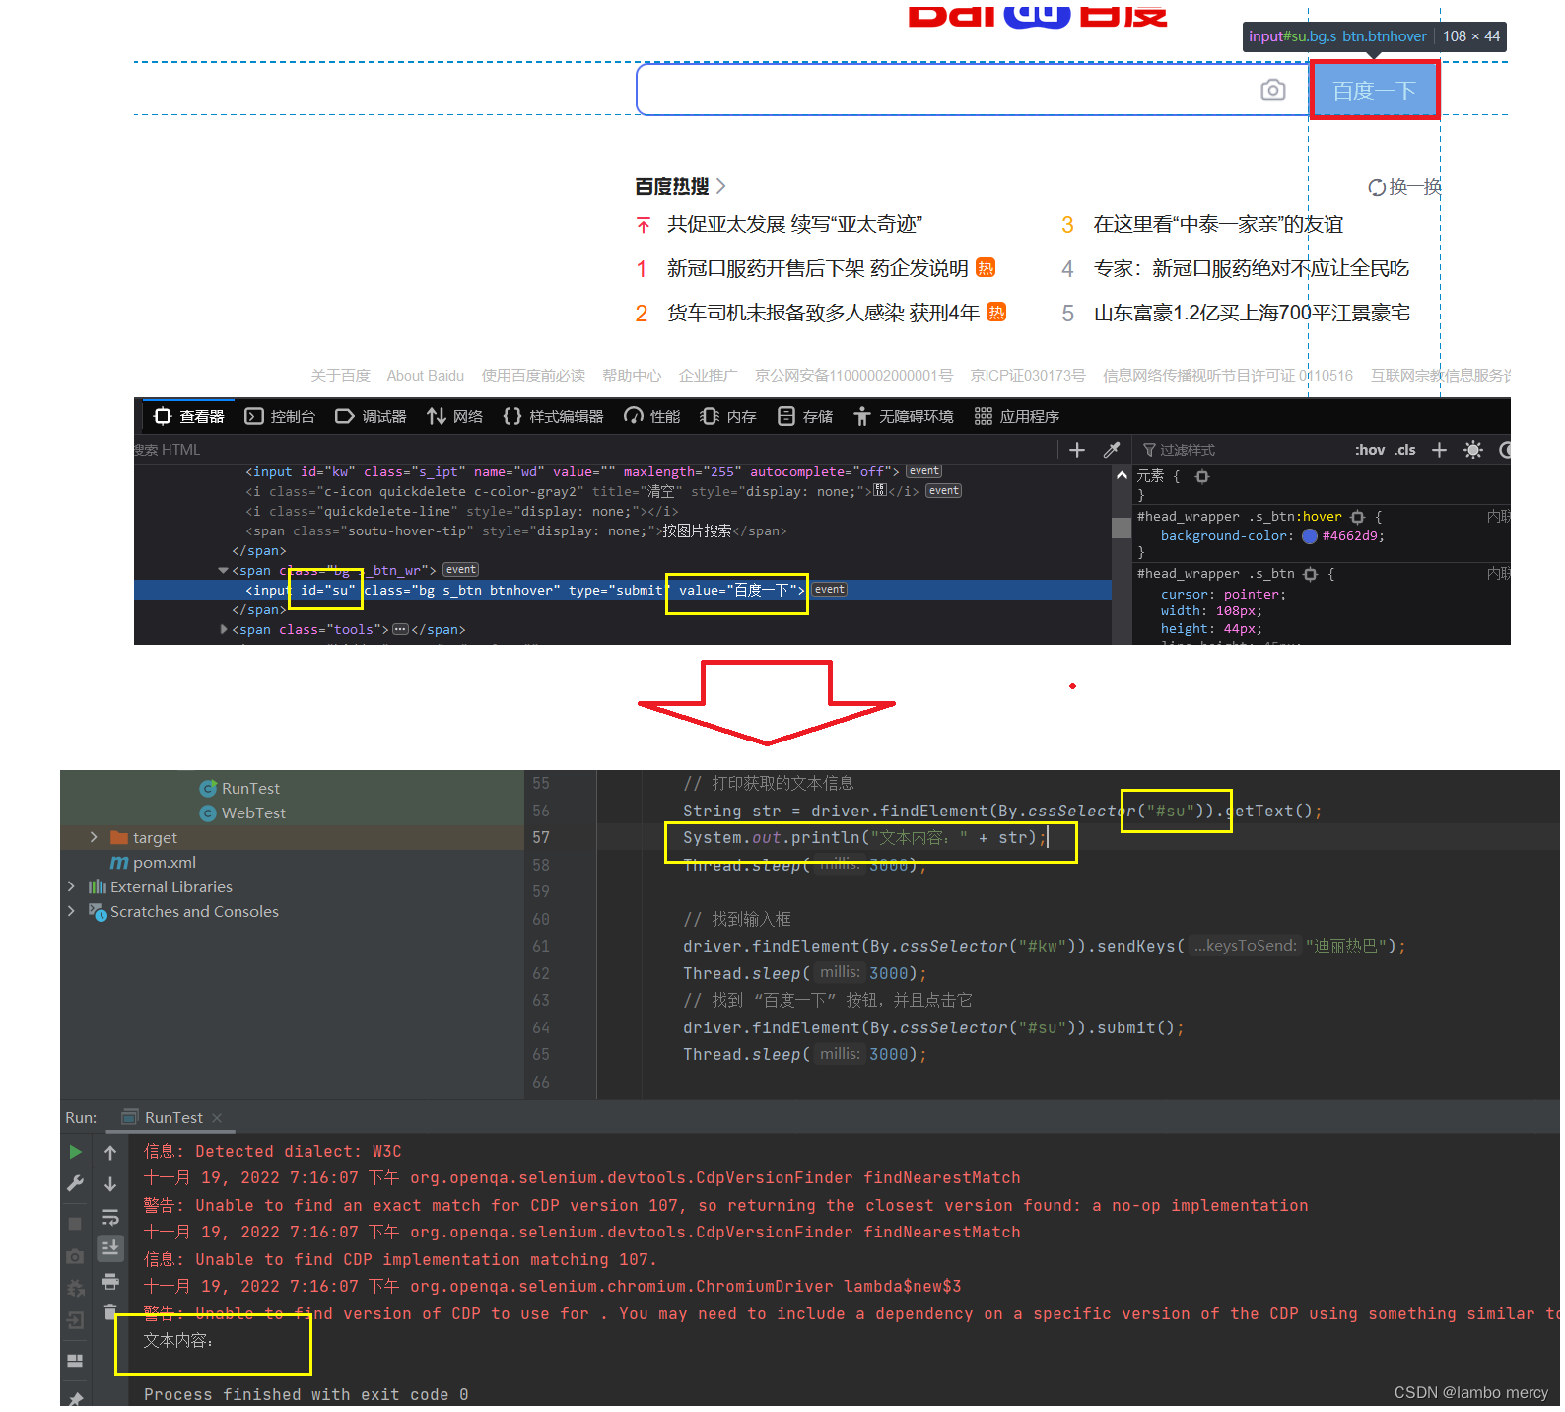Click the selector highlighter icon next to .s_btn:hover
The image size is (1565, 1412).
(1357, 517)
